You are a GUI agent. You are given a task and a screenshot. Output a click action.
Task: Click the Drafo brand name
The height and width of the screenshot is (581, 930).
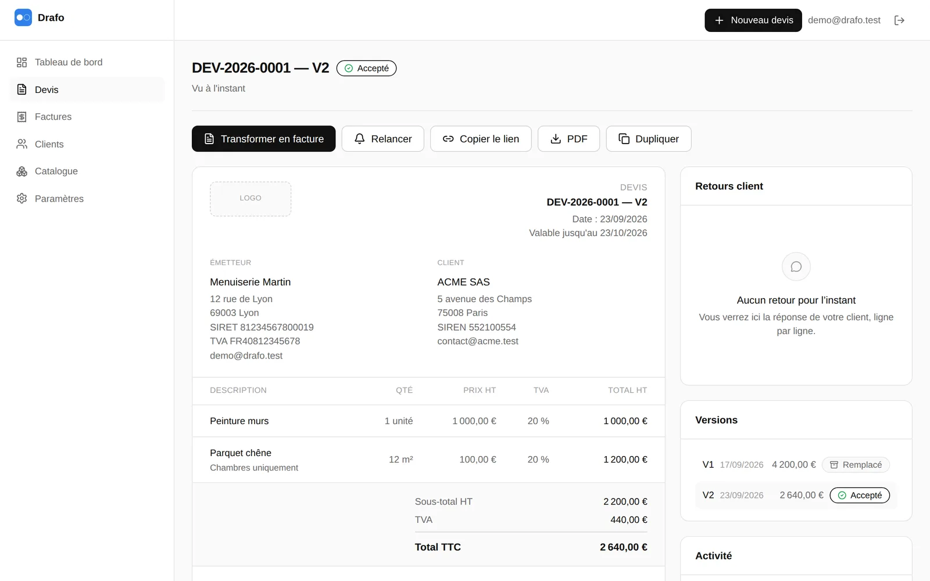[51, 17]
